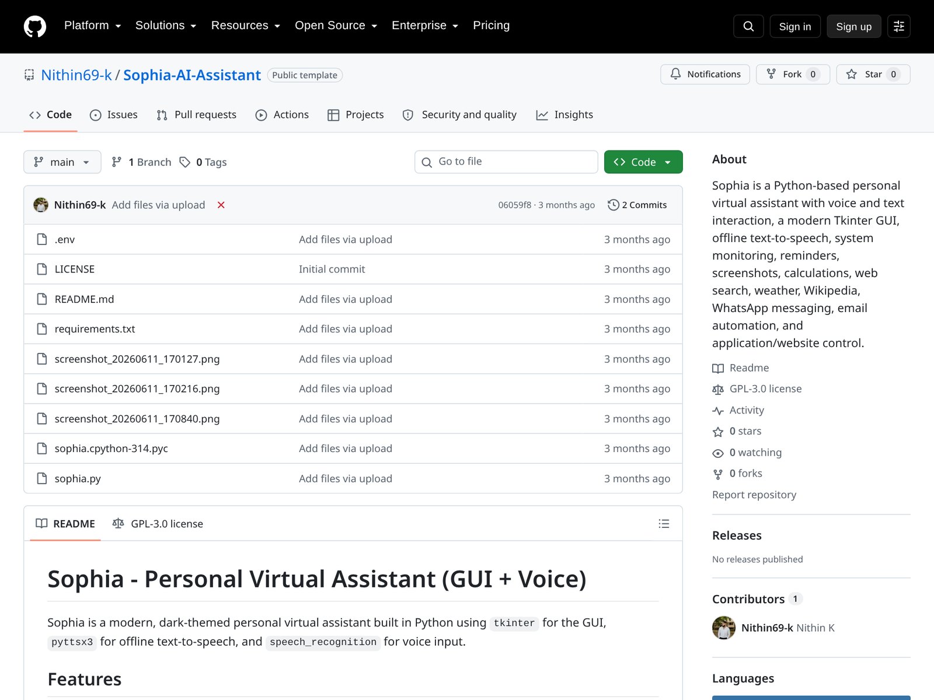
Task: Click the file icon for .env
Action: [x=42, y=239]
